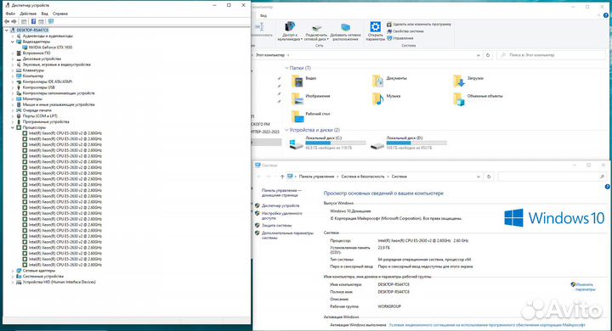612x331 pixels.
Task: Open the Загрузки folder
Action: (468, 81)
